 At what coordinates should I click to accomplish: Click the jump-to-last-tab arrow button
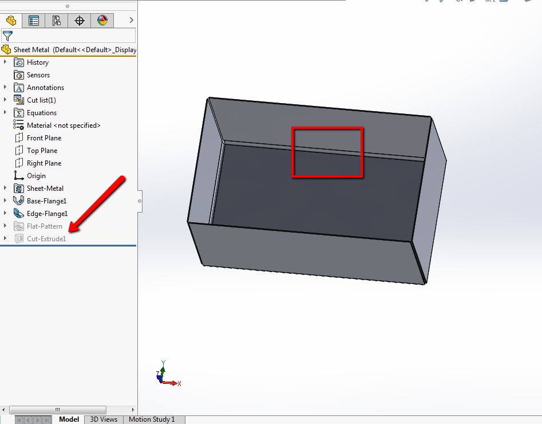(x=47, y=420)
